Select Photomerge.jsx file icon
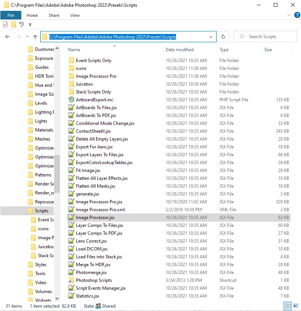301x311 pixels. (71, 272)
